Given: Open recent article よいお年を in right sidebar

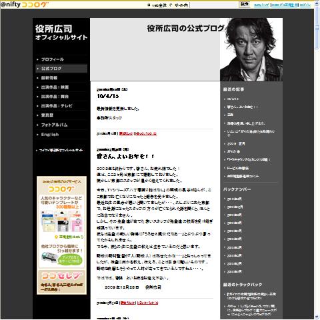Looking at the screenshot, I should pyautogui.click(x=242, y=107).
